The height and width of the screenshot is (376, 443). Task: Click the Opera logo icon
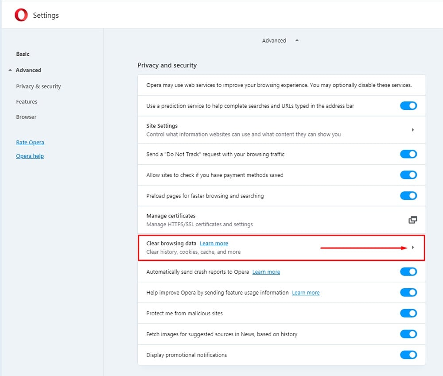21,15
